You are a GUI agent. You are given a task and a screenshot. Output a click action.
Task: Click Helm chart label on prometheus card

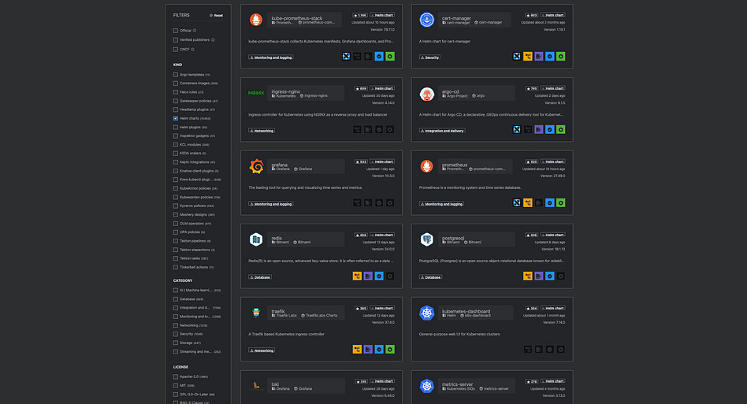pos(552,161)
